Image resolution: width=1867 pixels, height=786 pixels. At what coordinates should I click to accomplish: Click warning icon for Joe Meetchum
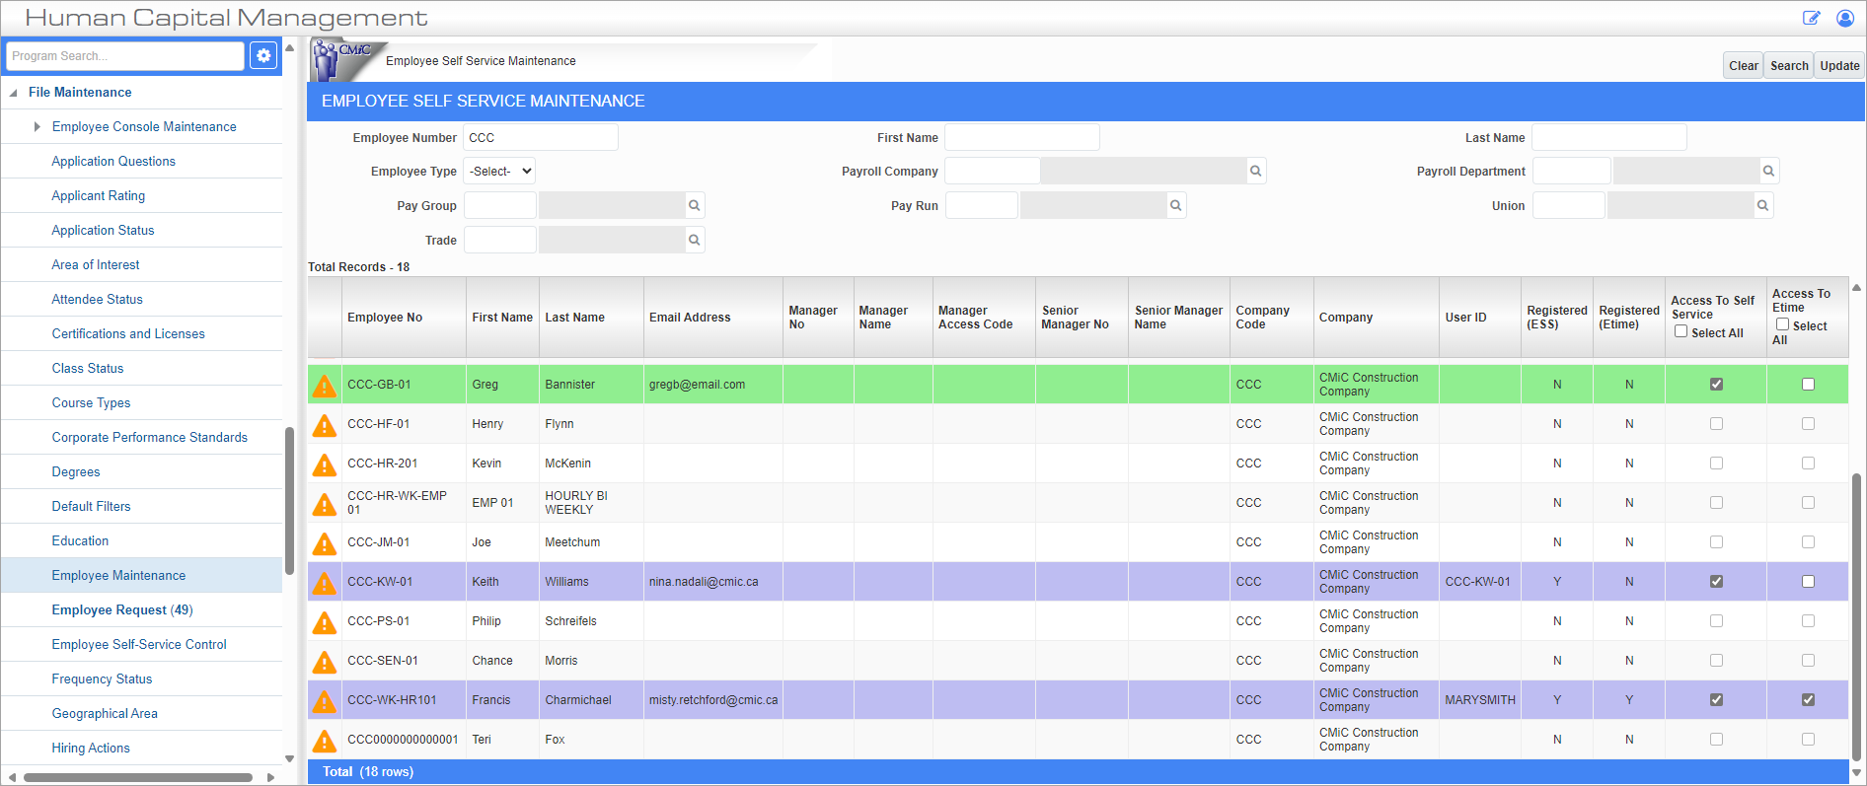click(324, 543)
